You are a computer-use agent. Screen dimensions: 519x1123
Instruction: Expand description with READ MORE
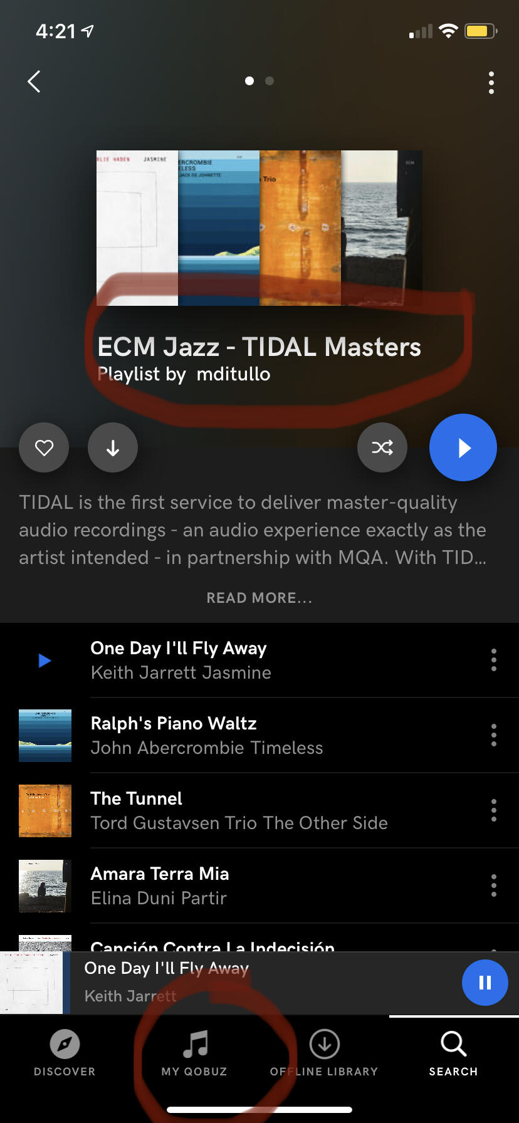(x=259, y=598)
